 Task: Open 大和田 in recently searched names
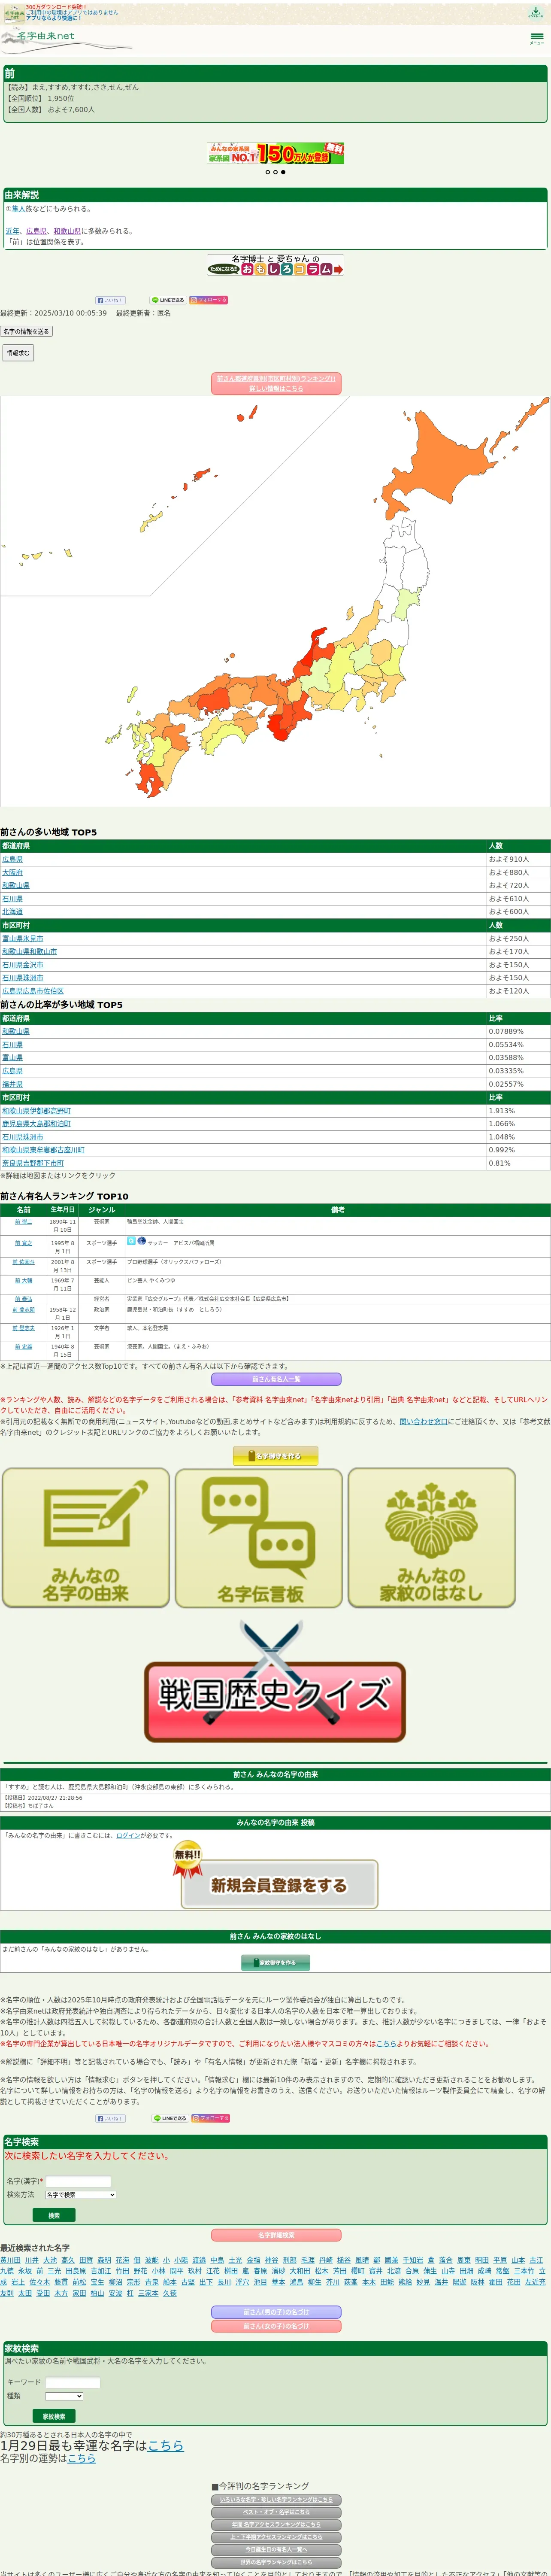tap(299, 2271)
